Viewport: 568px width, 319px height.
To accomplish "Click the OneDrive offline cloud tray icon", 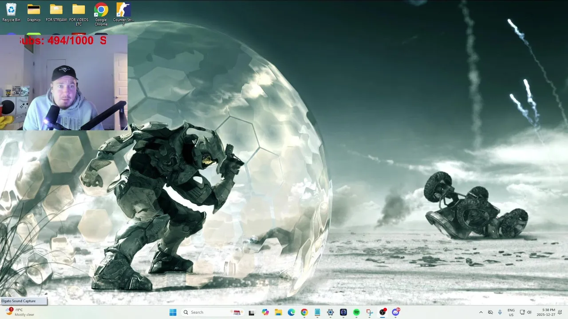I will pyautogui.click(x=490, y=312).
